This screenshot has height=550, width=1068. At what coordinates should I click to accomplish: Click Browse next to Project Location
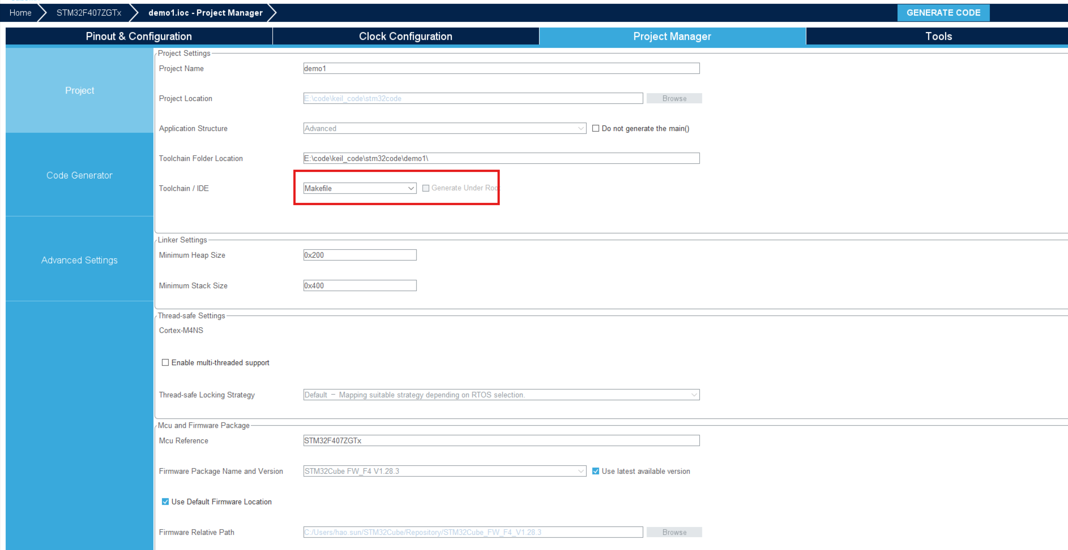click(x=674, y=98)
